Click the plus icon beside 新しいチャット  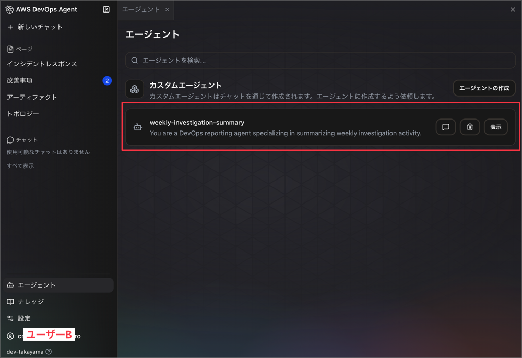coord(10,27)
